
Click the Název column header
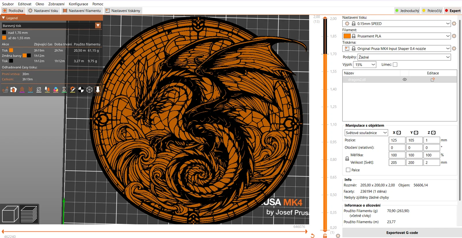pos(371,73)
